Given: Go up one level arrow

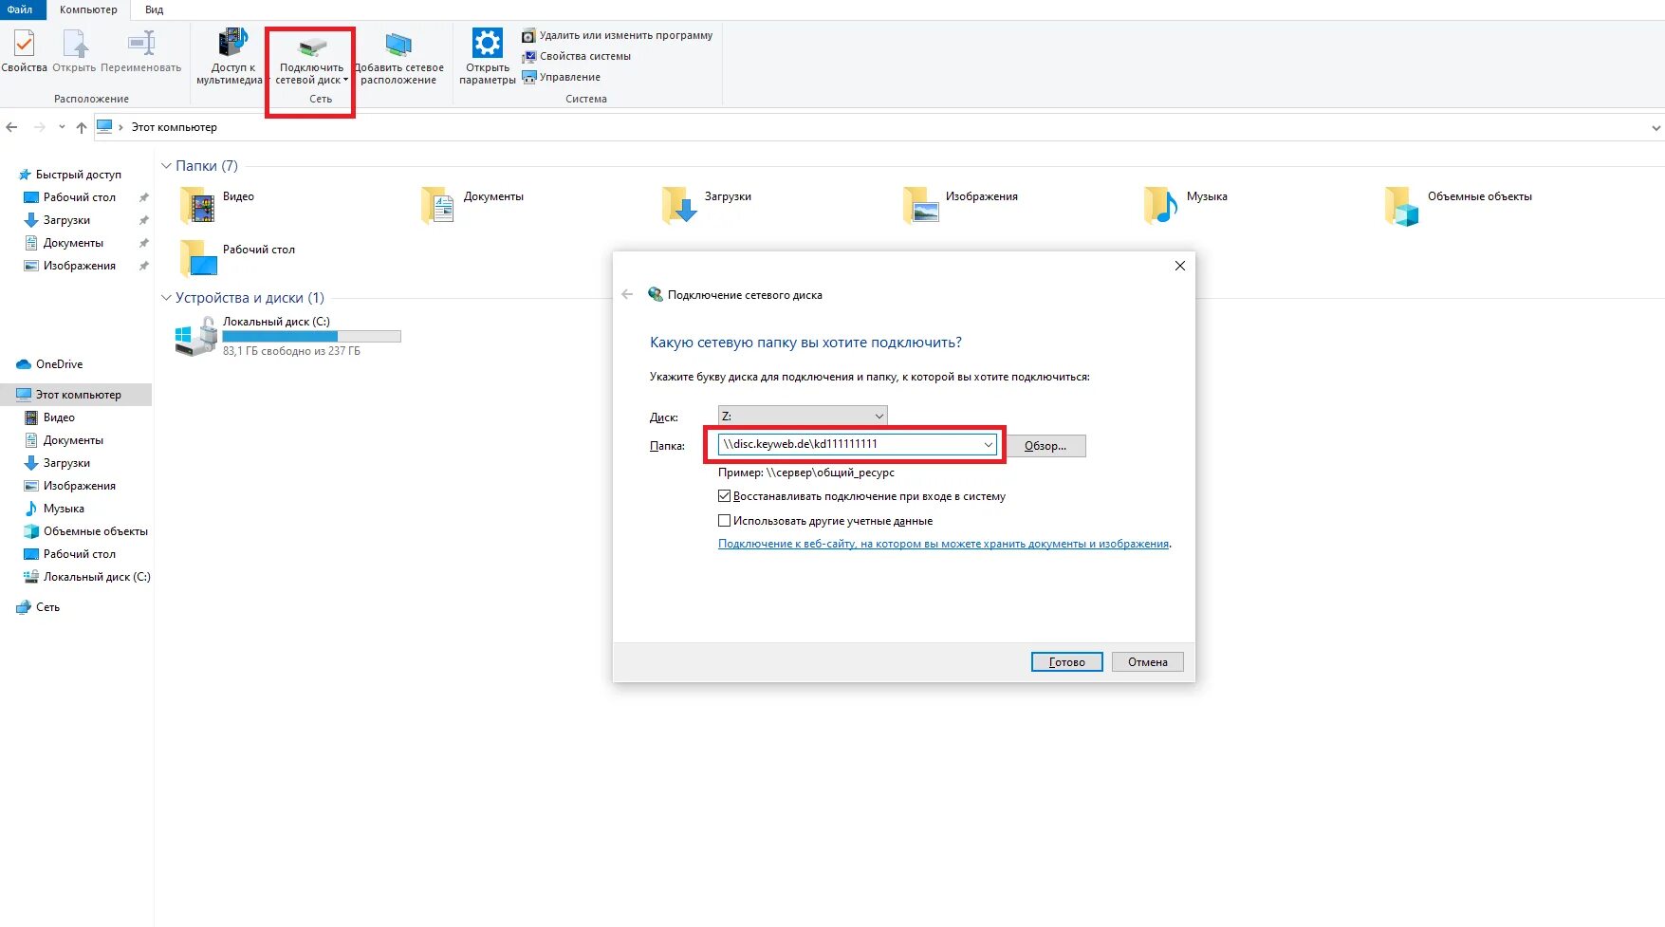Looking at the screenshot, I should pyautogui.click(x=82, y=127).
